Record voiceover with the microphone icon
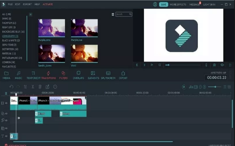Image resolution: width=235 pixels, height=146 pixels. (x=206, y=65)
